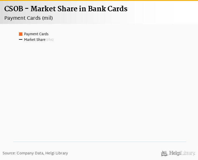The height and width of the screenshot is (160, 198).
Task: Toggle the Payment Cards series via legend label
Action: click(36, 34)
